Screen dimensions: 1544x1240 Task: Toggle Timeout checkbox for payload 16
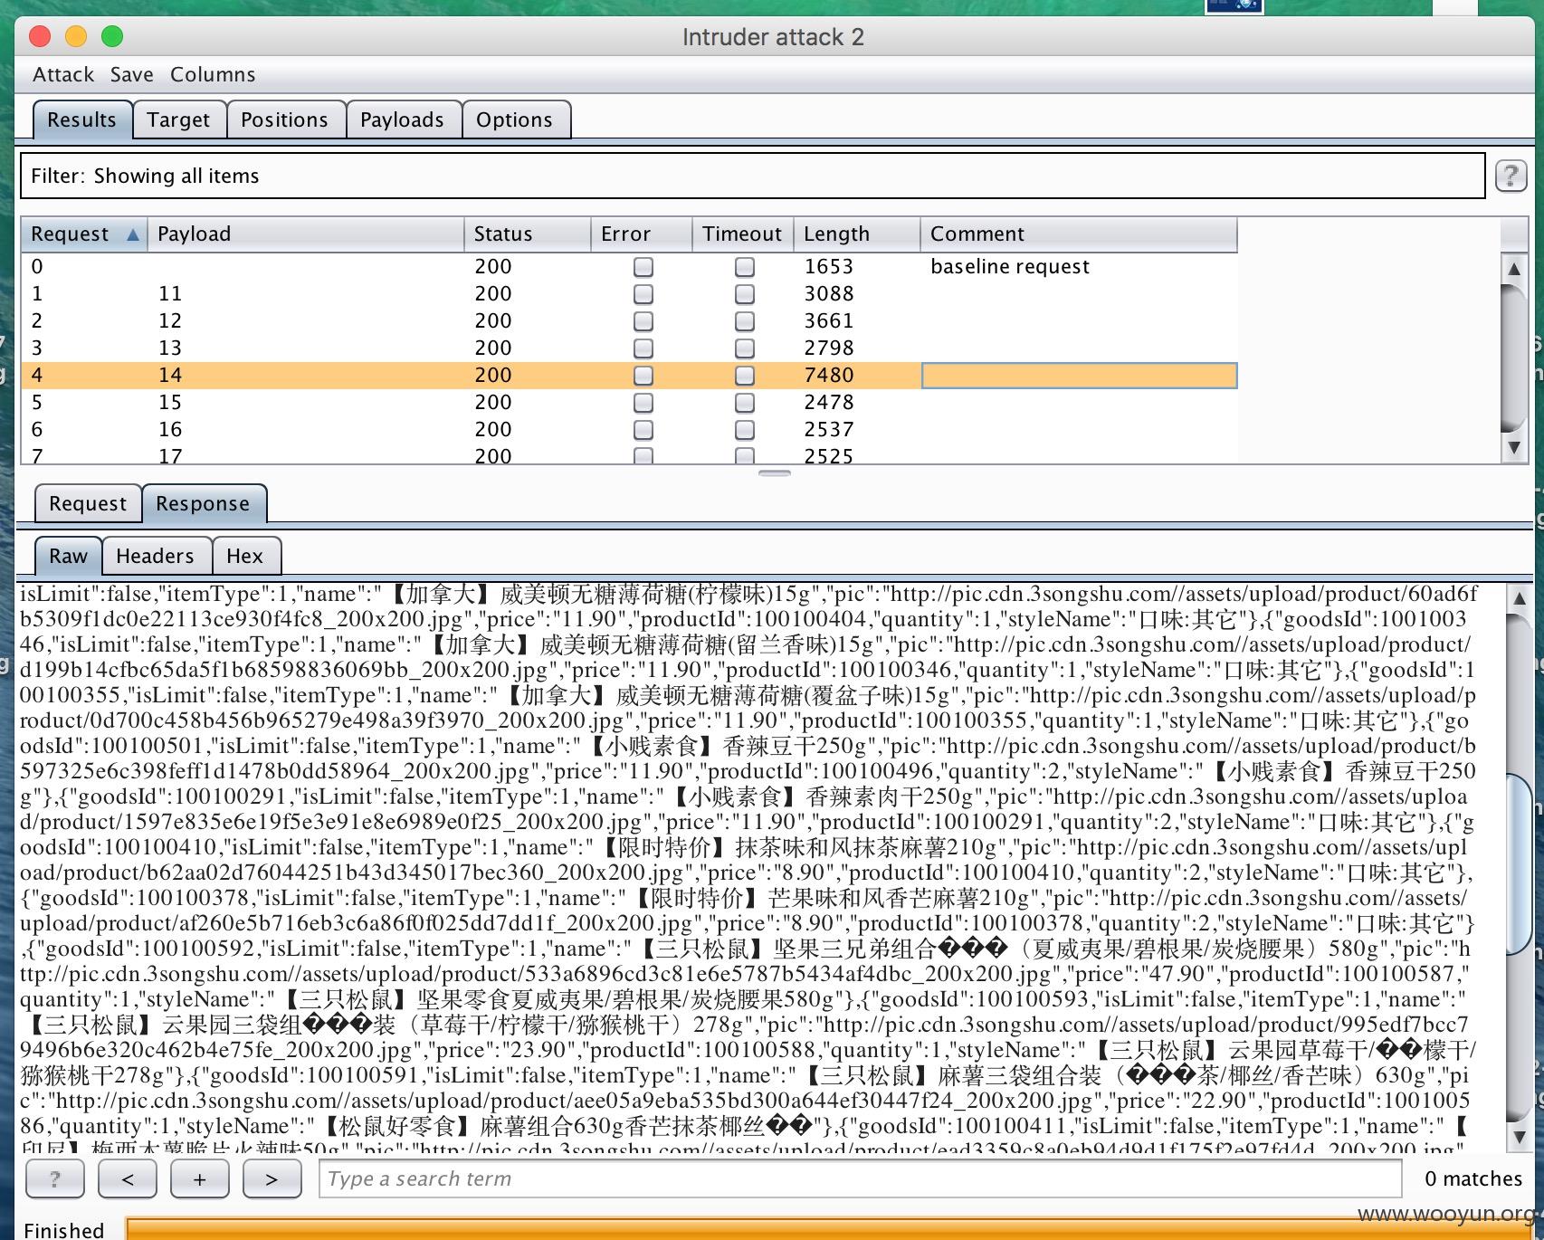[744, 430]
